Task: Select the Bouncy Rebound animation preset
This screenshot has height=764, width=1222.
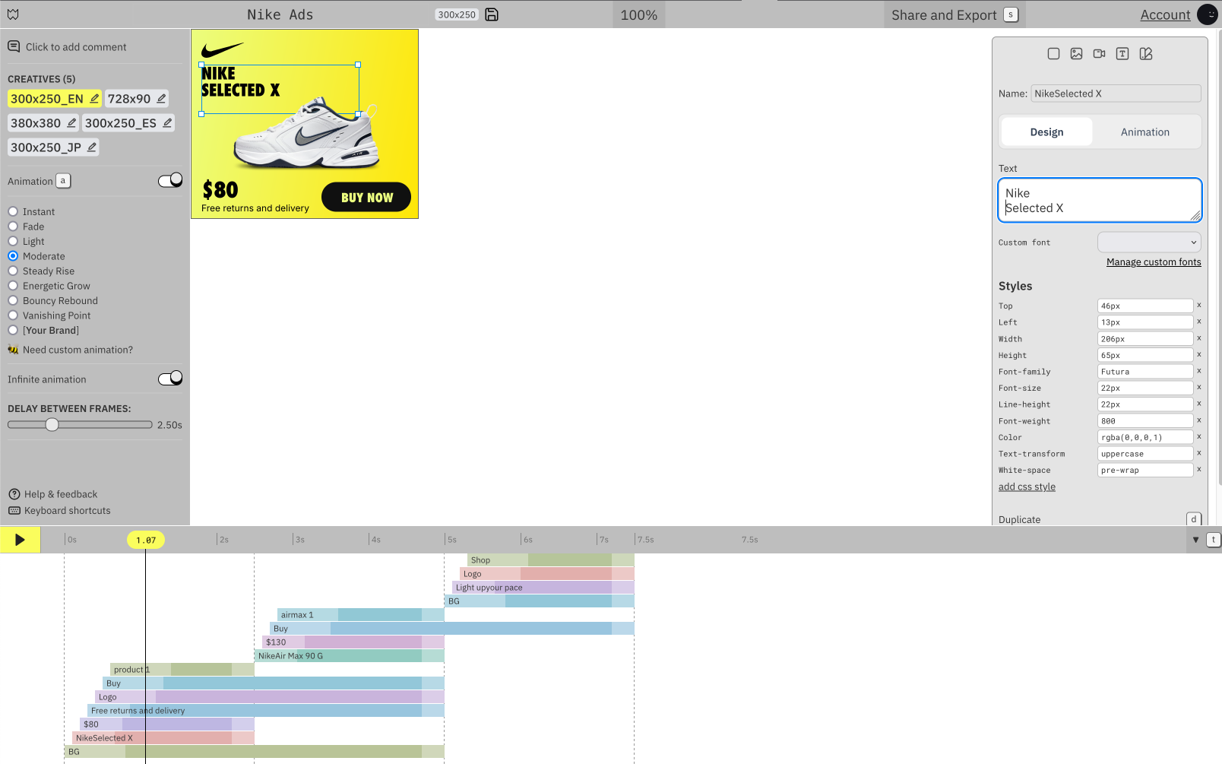Action: click(13, 300)
